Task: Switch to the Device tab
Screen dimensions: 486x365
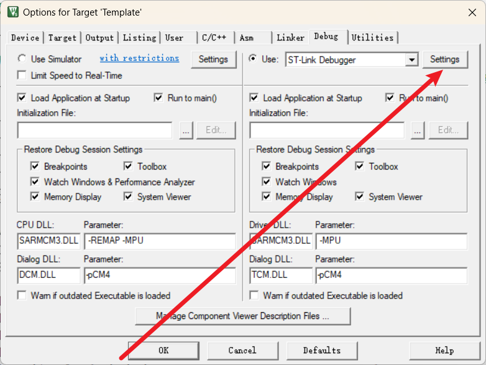Action: 25,38
